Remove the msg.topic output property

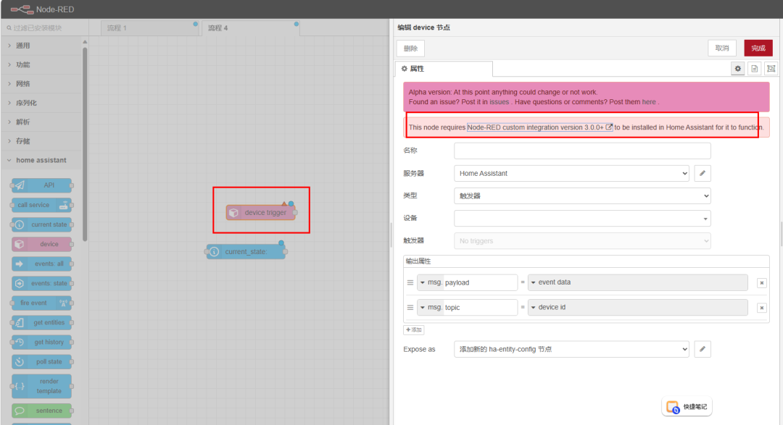pyautogui.click(x=761, y=308)
